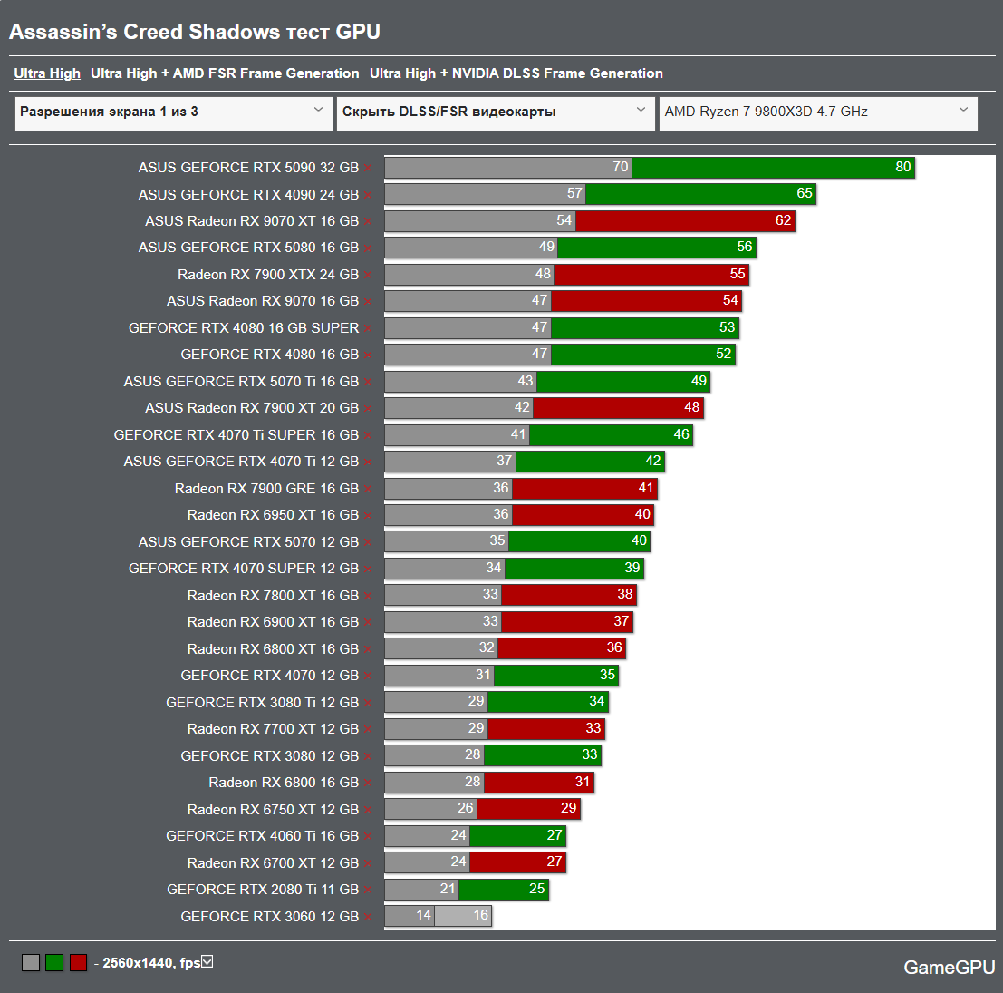Open the AMD Ryzen 7 9800X3D processor dropdown
The height and width of the screenshot is (993, 1003).
point(818,113)
